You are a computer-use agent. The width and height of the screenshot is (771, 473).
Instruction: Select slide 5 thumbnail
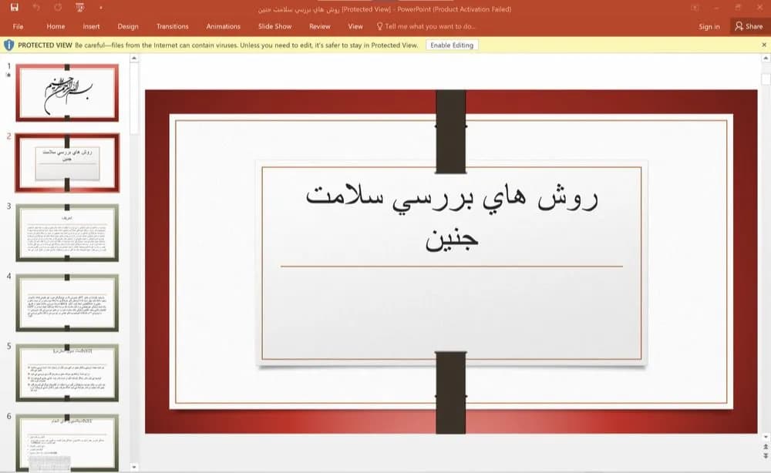[x=67, y=373]
